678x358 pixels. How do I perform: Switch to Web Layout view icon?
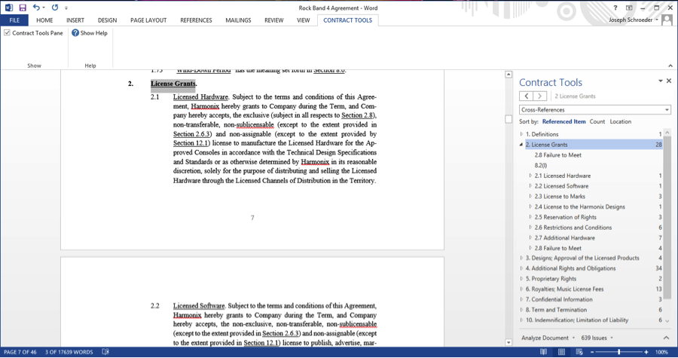[579, 352]
